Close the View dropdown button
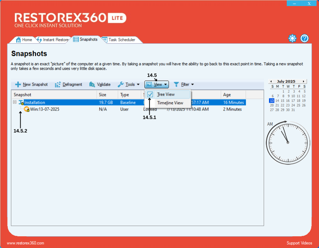Image resolution: width=319 pixels, height=248 pixels. click(x=157, y=85)
